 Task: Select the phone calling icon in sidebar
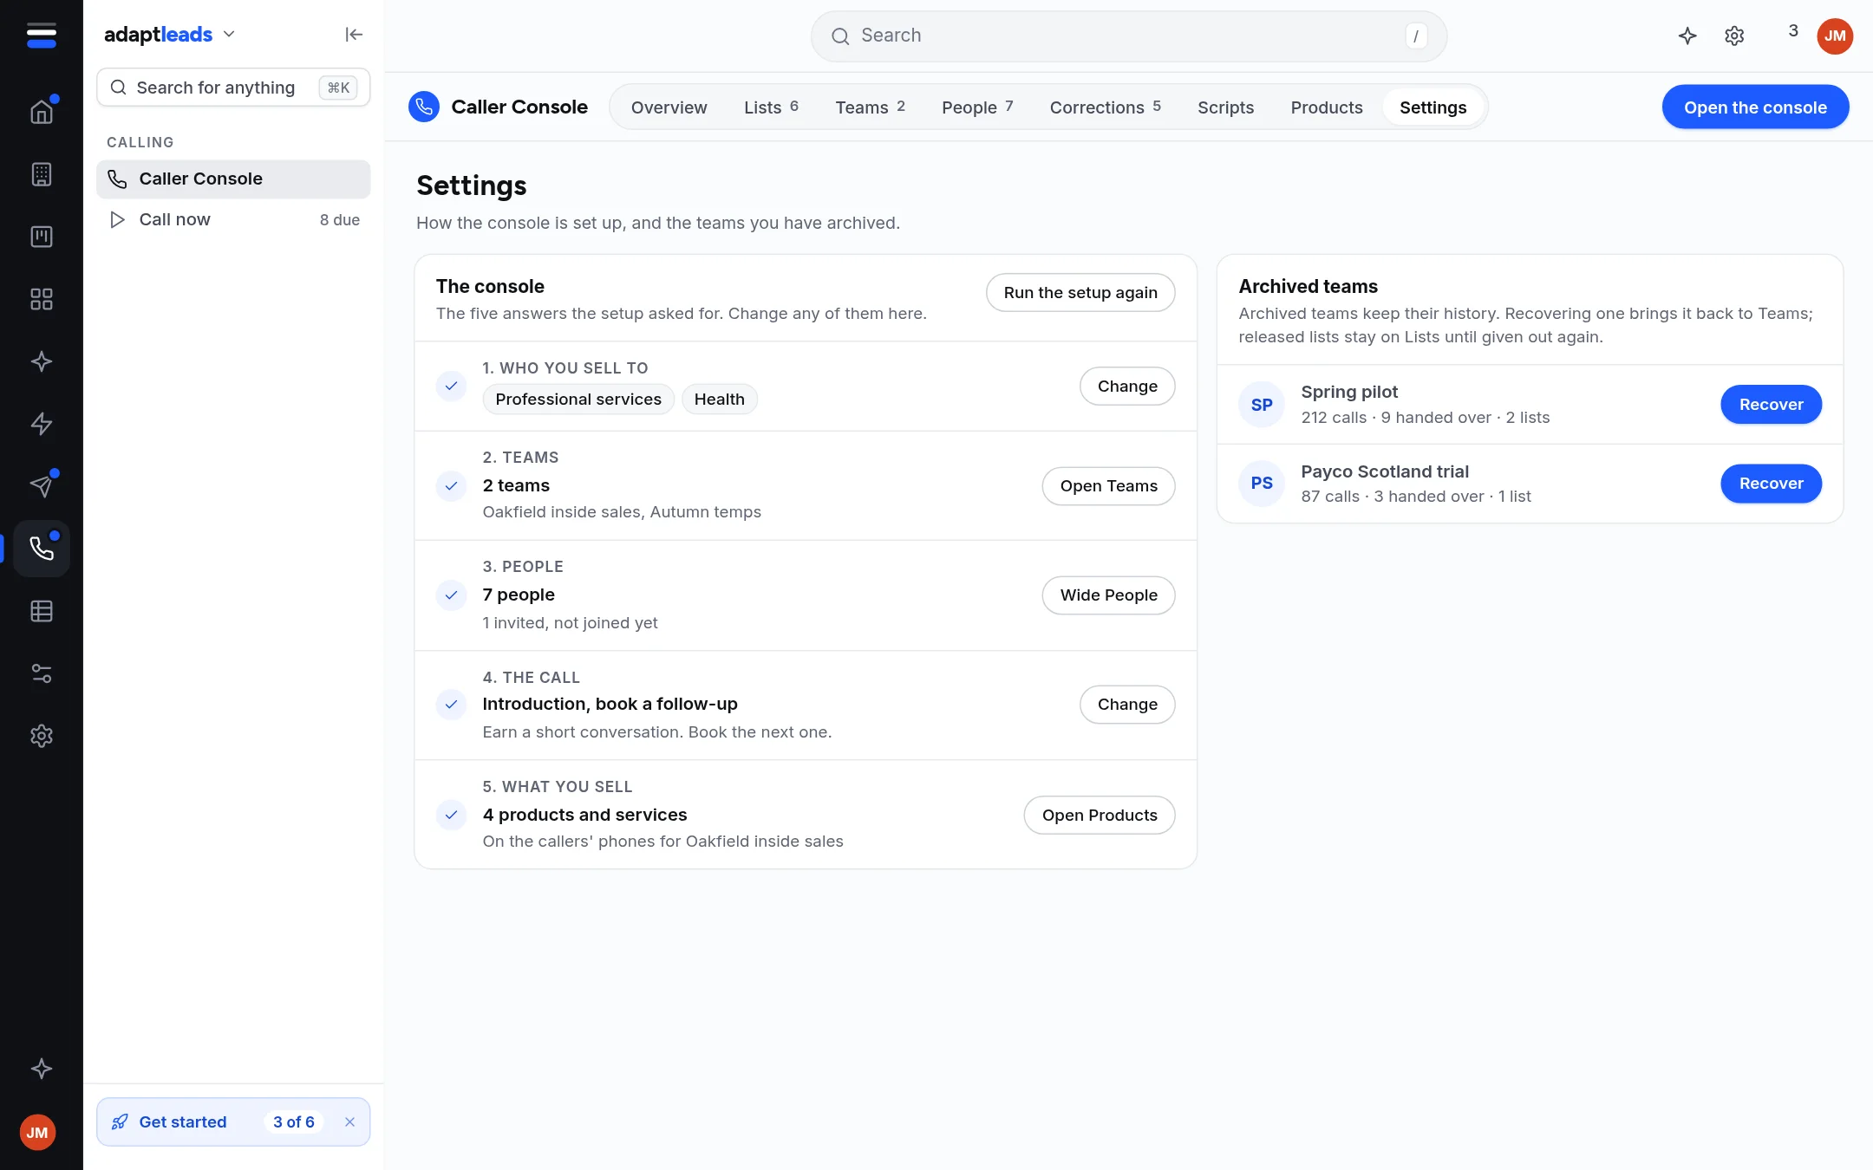point(41,549)
